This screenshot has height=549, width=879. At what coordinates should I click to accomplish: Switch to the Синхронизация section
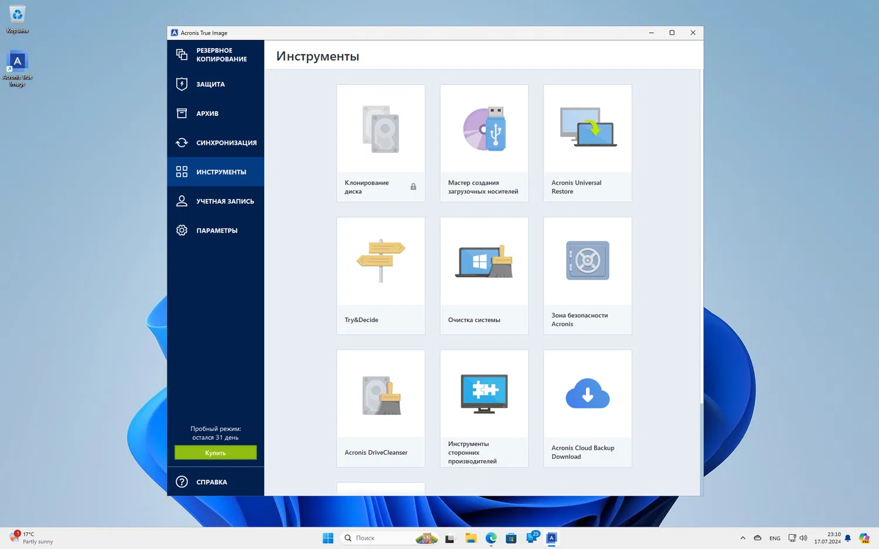coord(216,142)
